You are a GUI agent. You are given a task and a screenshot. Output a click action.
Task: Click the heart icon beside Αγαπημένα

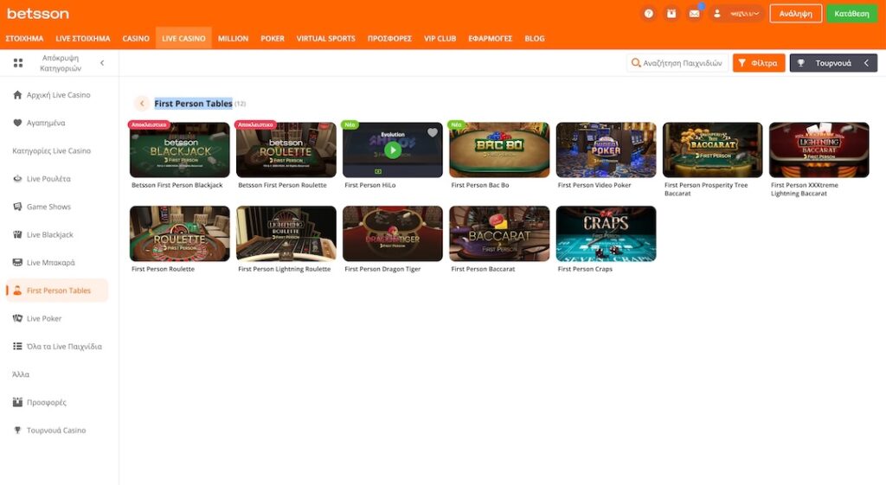click(x=18, y=123)
